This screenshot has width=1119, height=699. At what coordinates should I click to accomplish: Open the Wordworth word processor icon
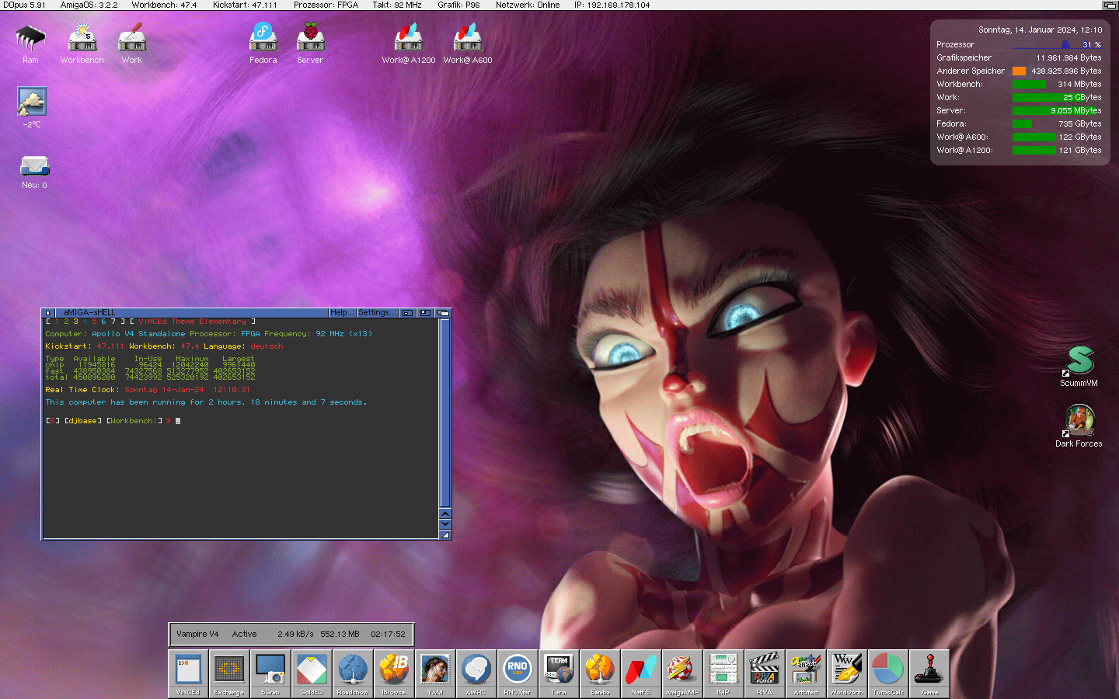(846, 673)
